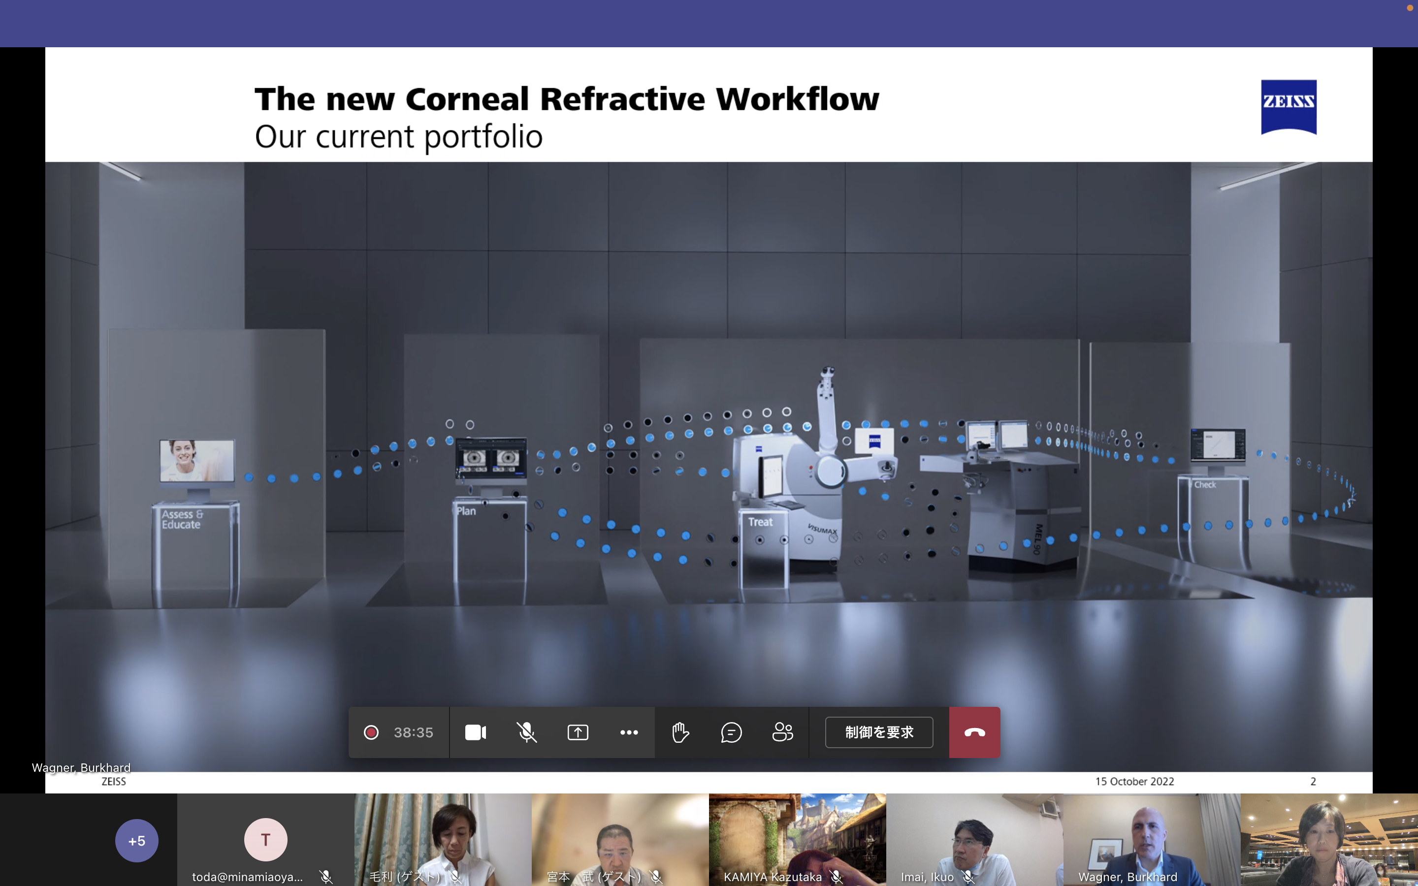This screenshot has height=886, width=1418.
Task: Select the 宮本 武 (ゲスト) video tile
Action: (x=620, y=840)
